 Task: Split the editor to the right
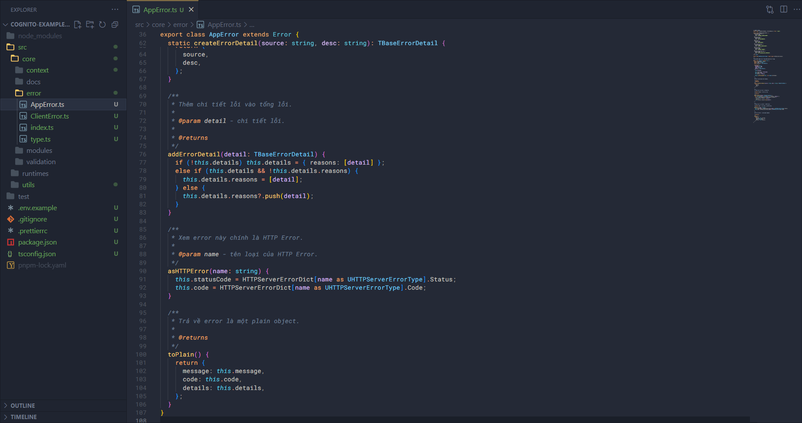(x=784, y=10)
